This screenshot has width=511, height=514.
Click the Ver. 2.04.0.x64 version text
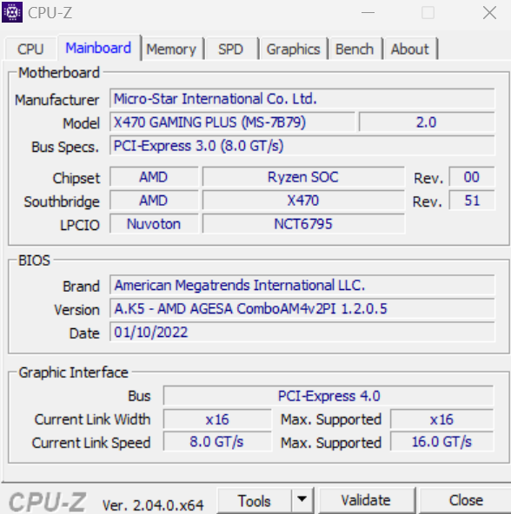point(153,505)
